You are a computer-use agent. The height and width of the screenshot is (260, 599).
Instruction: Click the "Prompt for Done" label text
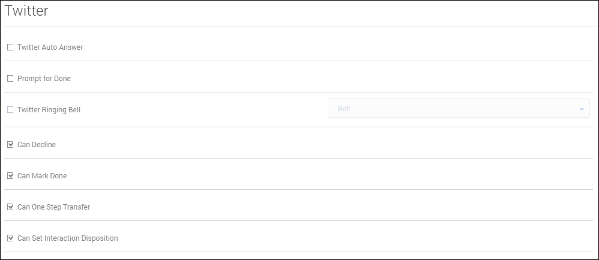[44, 79]
